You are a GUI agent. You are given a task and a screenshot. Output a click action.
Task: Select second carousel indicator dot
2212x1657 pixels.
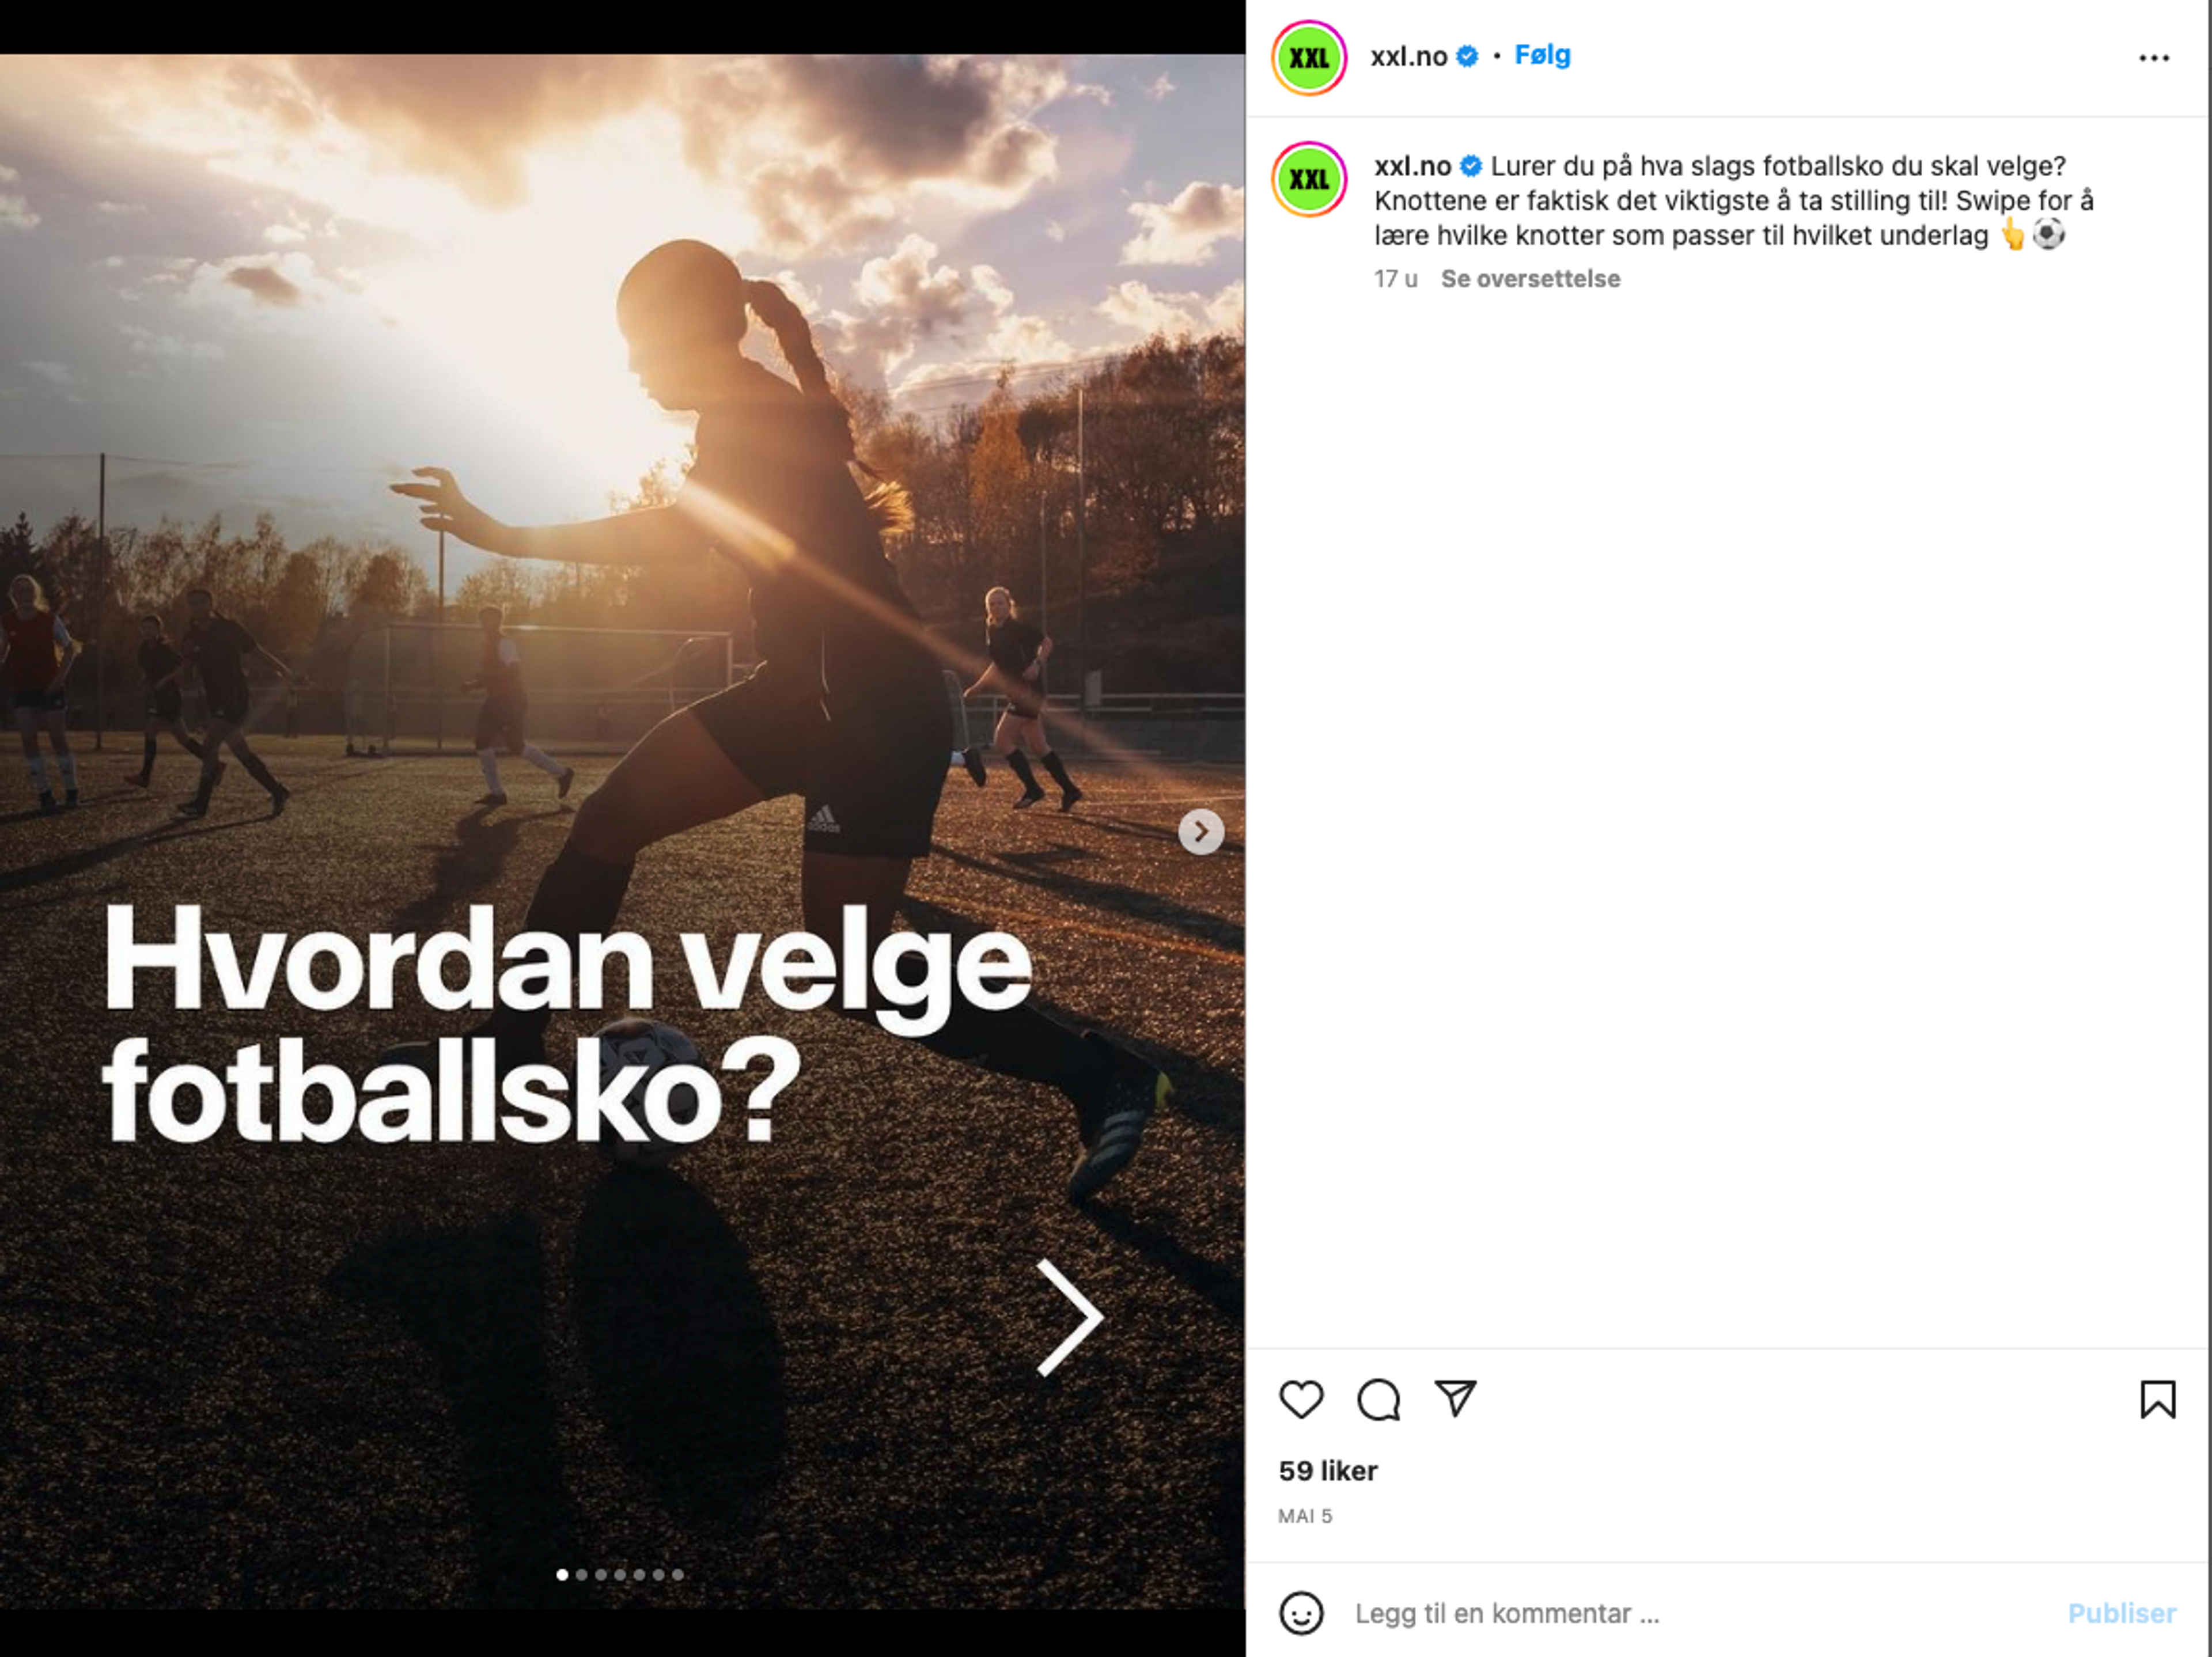[581, 1575]
